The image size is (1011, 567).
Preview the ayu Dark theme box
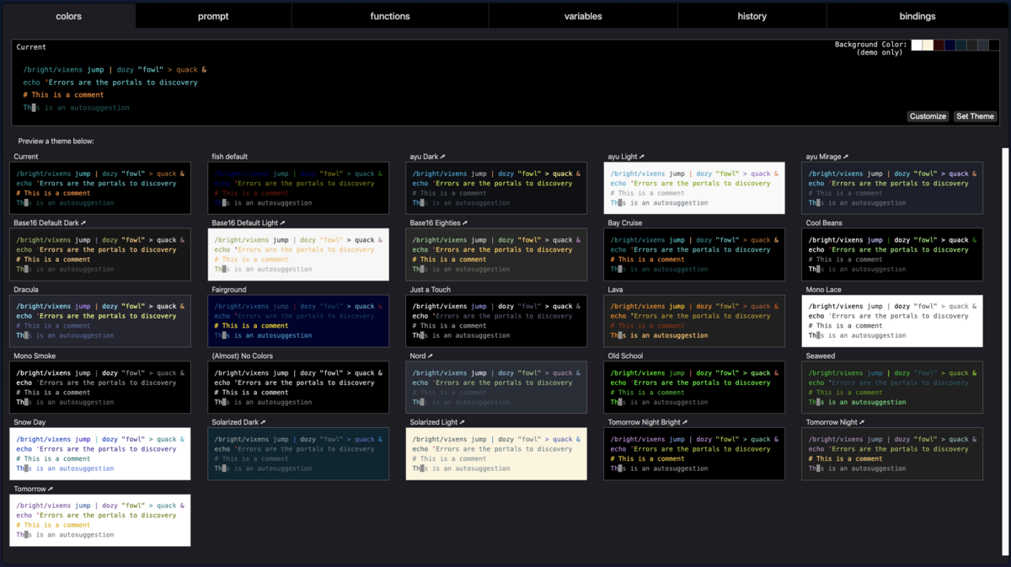pos(496,188)
